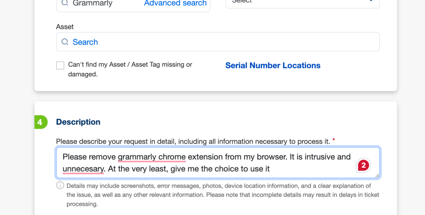Click the Grammarly text in search box
The height and width of the screenshot is (215, 425).
92,3
